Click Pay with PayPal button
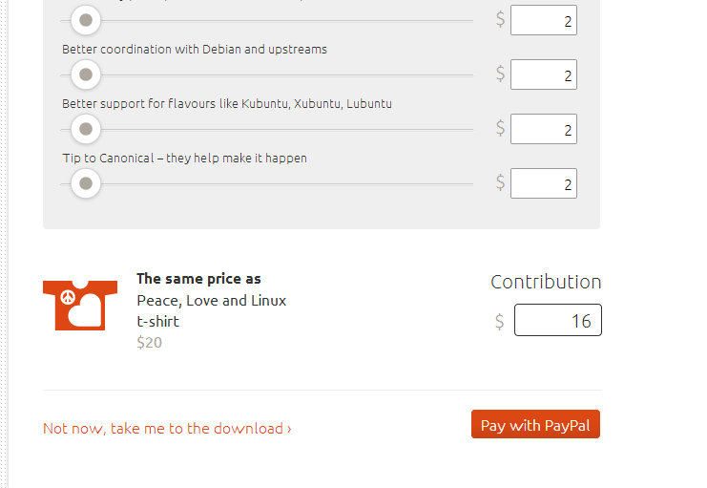This screenshot has width=707, height=488. click(535, 424)
